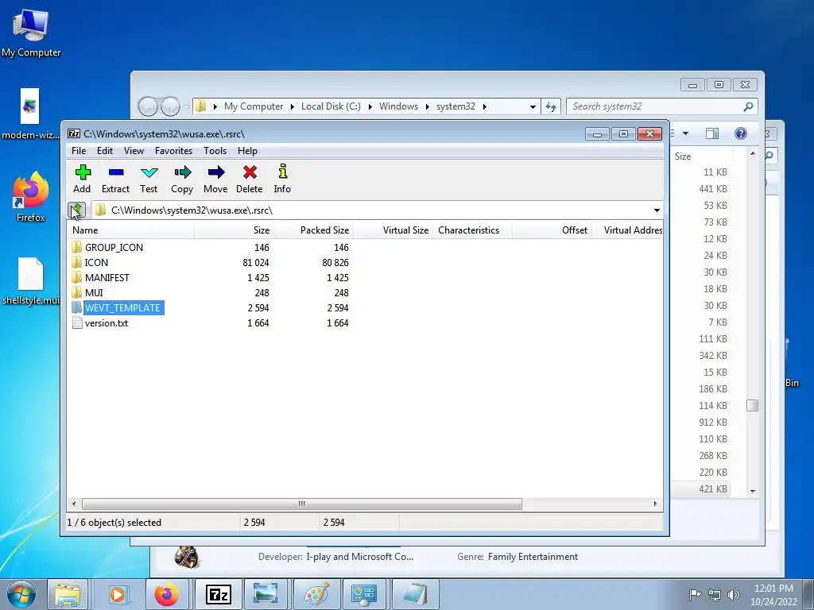This screenshot has height=610, width=814.
Task: Open the File menu
Action: (x=79, y=151)
